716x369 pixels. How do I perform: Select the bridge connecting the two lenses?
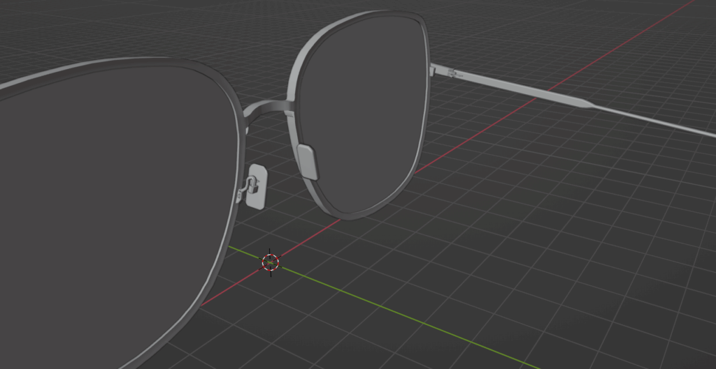266,107
